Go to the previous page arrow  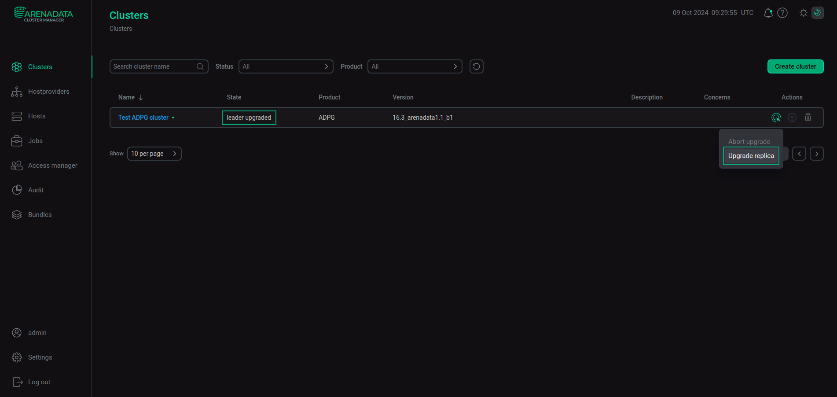[x=799, y=154]
